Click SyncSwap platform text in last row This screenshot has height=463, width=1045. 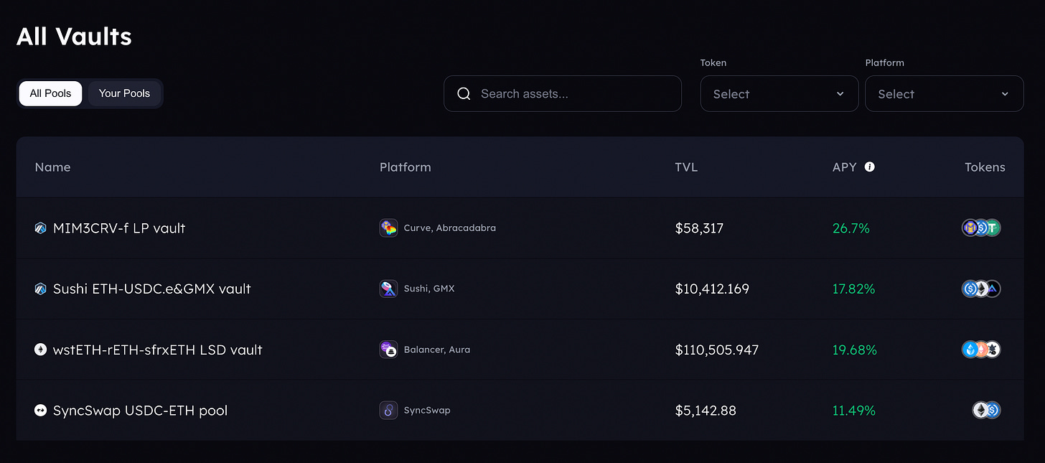pyautogui.click(x=427, y=411)
